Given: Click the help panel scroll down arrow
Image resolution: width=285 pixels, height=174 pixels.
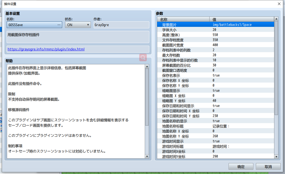Looking at the screenshot, I should click(147, 156).
